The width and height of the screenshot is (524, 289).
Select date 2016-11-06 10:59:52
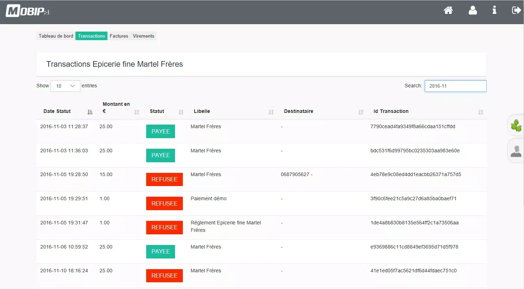64,247
